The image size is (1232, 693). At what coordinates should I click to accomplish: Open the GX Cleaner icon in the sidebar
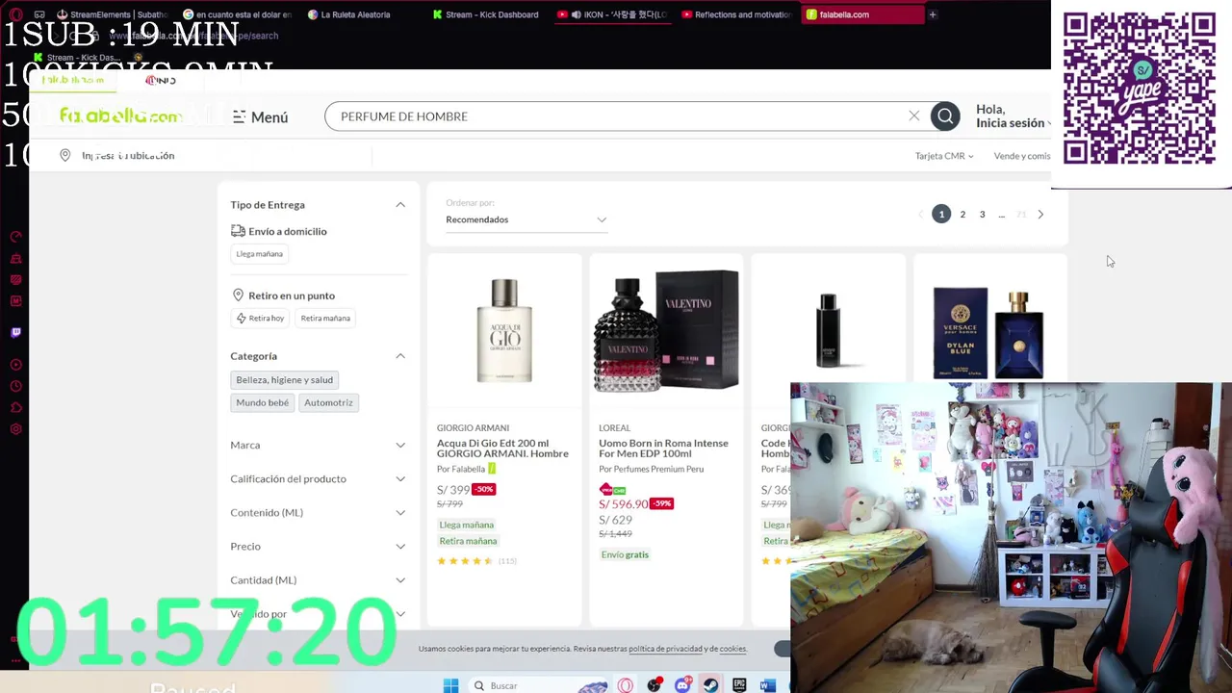(x=15, y=258)
